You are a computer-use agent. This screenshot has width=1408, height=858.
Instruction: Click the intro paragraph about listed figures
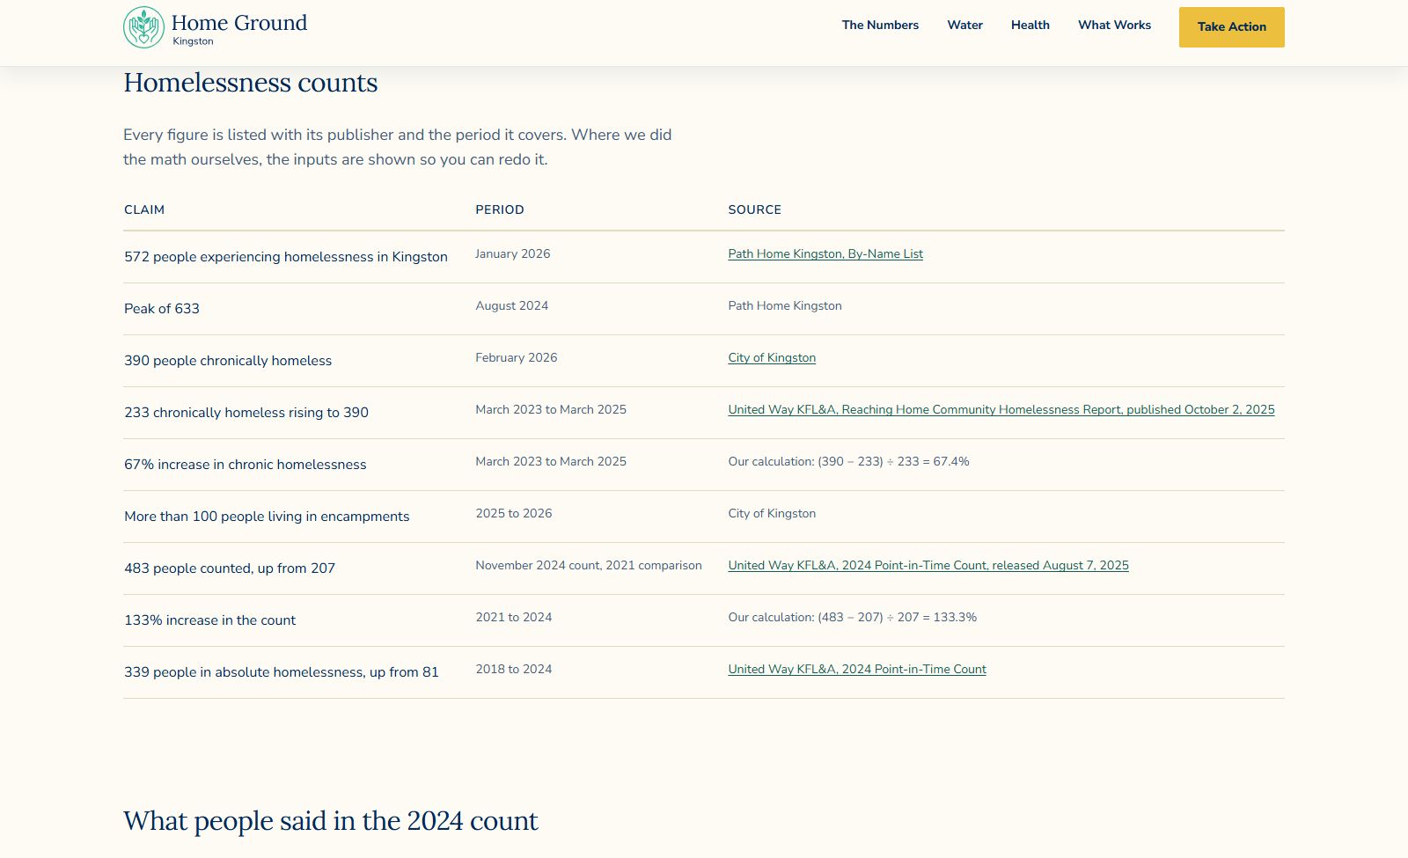[x=398, y=147]
